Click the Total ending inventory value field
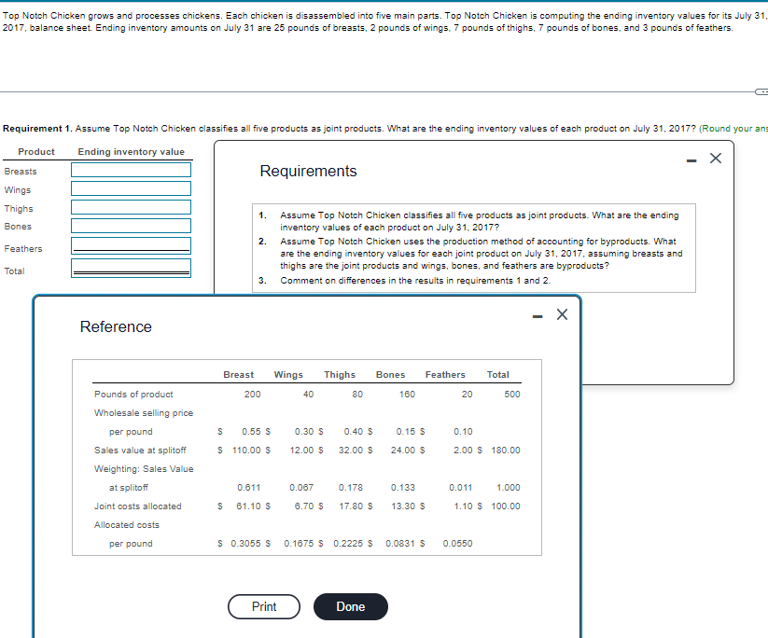 coord(131,269)
